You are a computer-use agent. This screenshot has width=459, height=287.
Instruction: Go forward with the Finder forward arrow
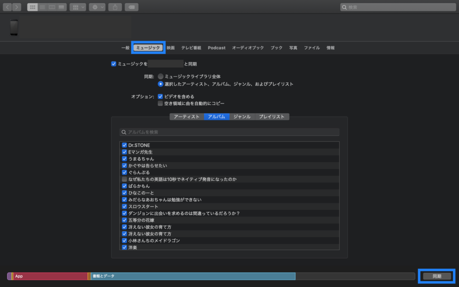click(17, 7)
